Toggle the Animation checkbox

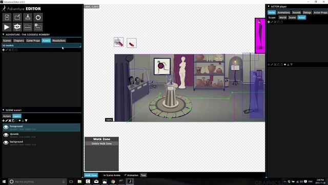click(125, 175)
